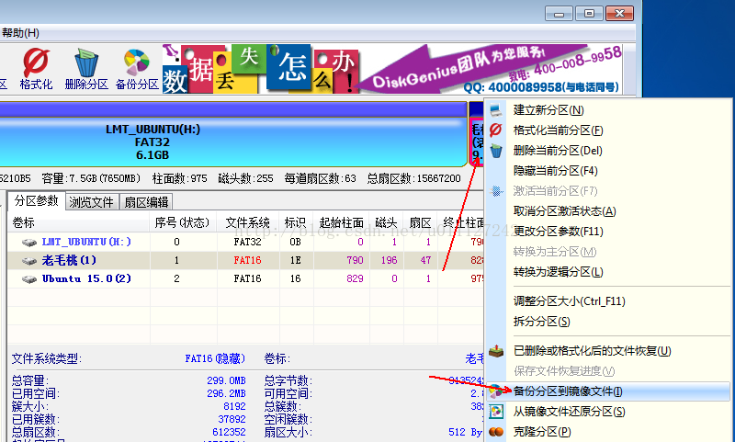Choose 拆分分区(S) menu entry
The width and height of the screenshot is (735, 442).
pos(608,322)
